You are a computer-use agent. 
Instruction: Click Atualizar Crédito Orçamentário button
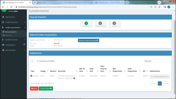pos(89,40)
